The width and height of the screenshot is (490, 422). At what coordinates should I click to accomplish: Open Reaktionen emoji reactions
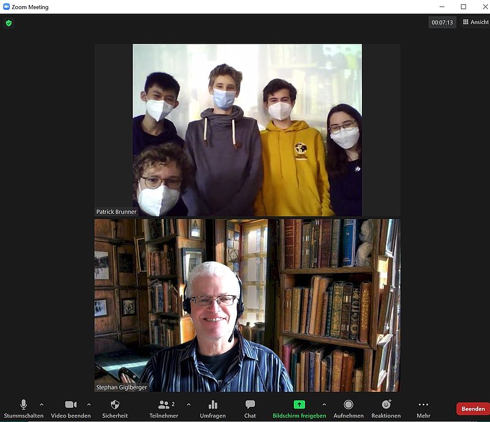coord(386,409)
